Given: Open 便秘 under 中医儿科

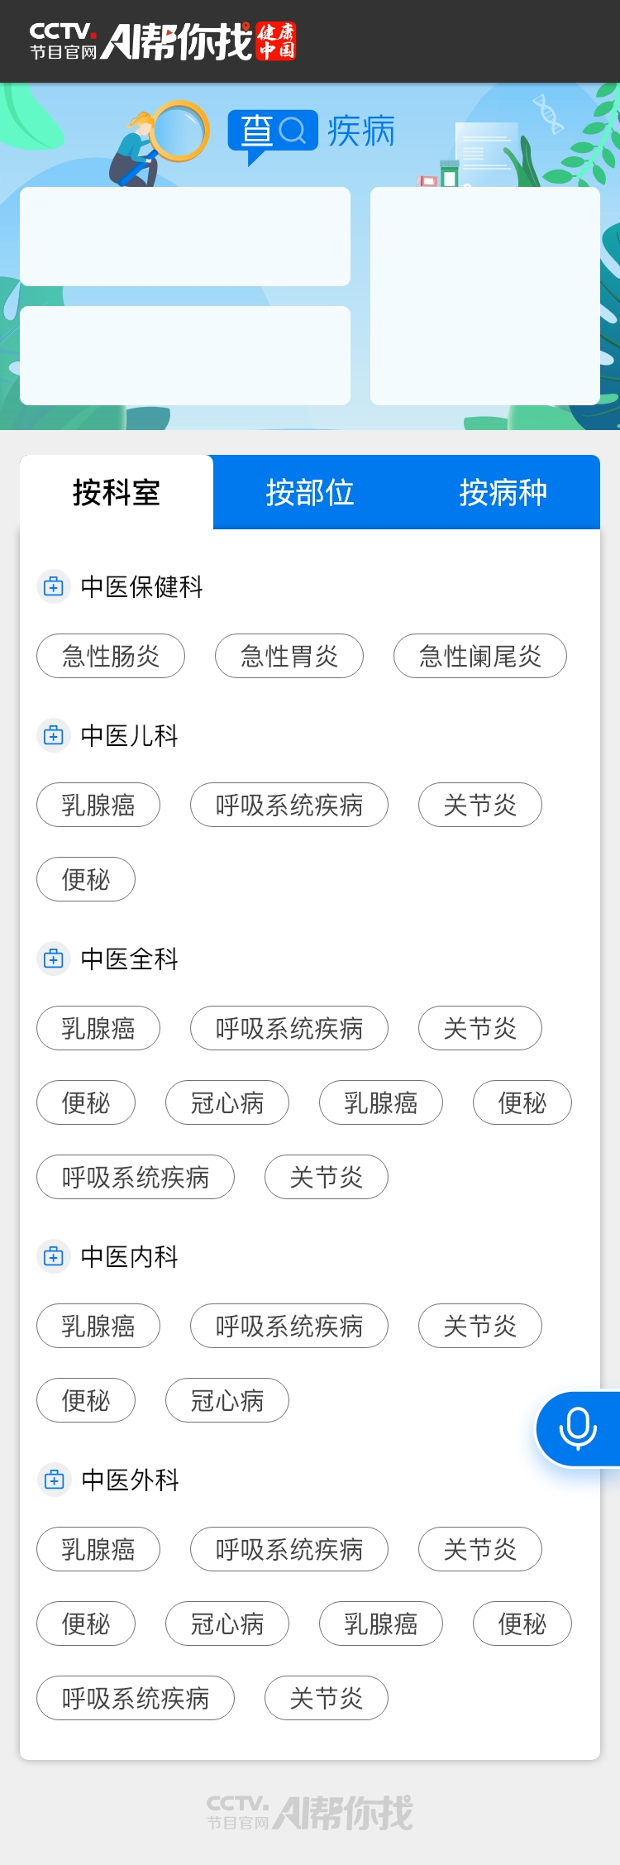Looking at the screenshot, I should coord(86,879).
